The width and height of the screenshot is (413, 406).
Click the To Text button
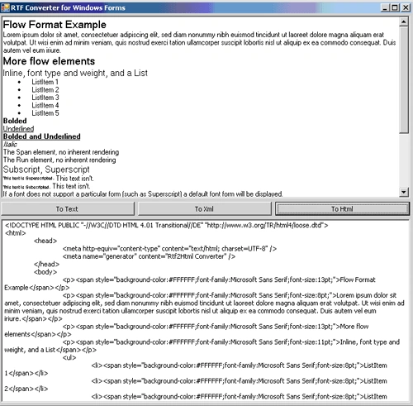coord(68,209)
